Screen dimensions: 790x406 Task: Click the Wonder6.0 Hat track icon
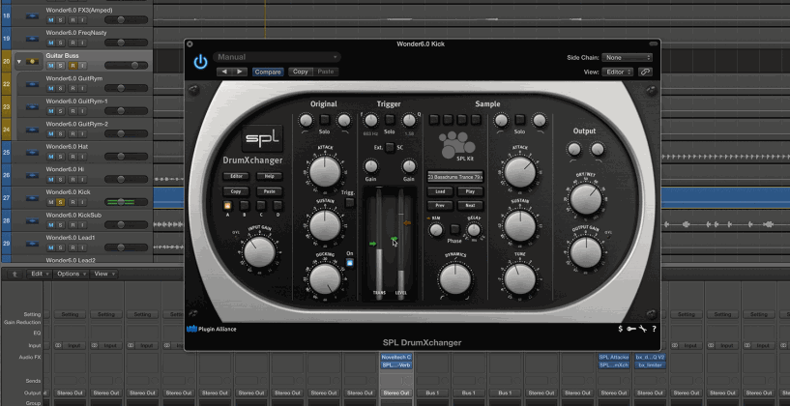pyautogui.click(x=33, y=152)
